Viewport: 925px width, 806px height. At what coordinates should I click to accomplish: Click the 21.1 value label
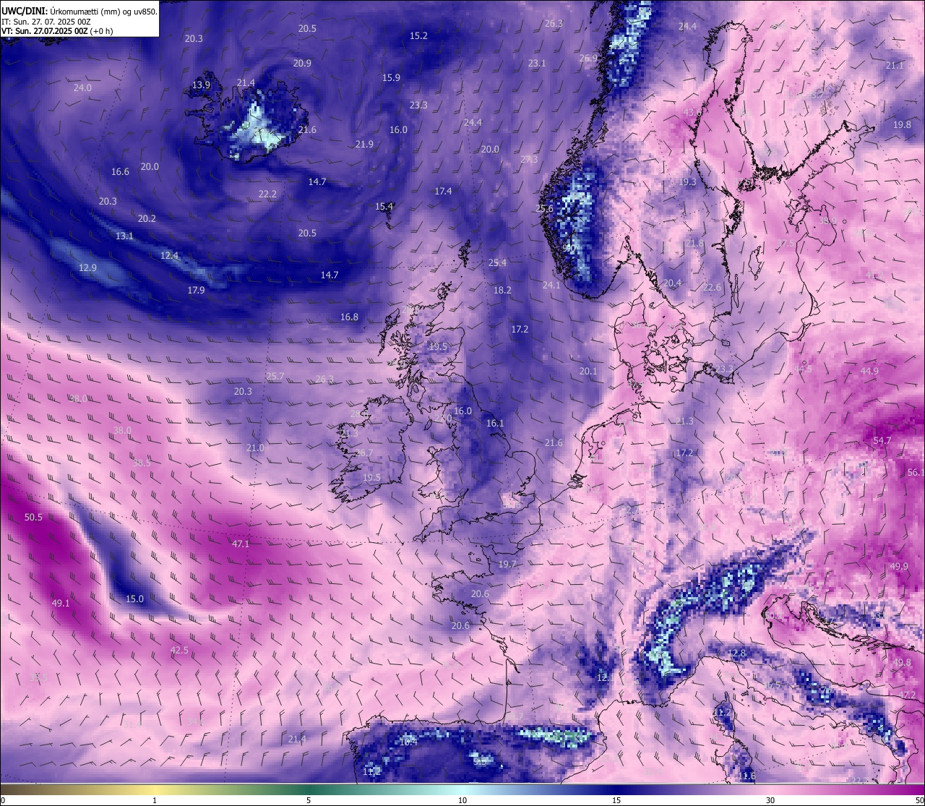click(895, 65)
